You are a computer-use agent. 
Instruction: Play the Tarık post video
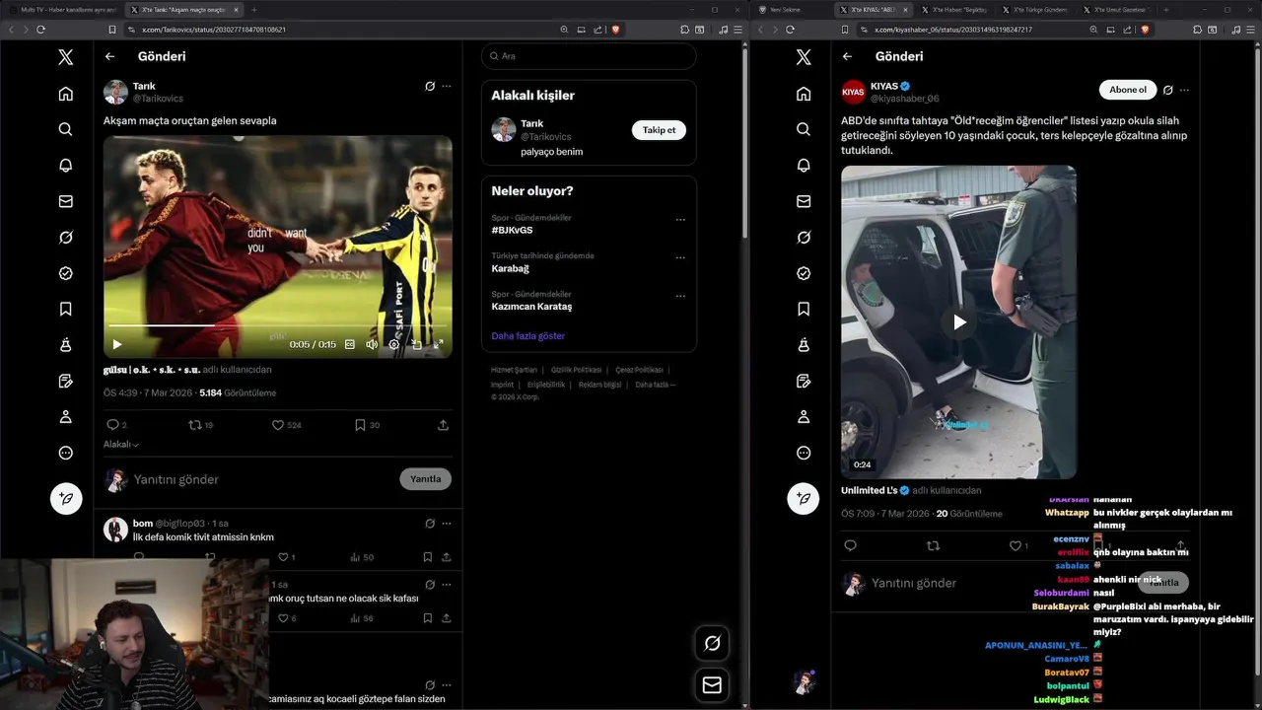pos(117,344)
